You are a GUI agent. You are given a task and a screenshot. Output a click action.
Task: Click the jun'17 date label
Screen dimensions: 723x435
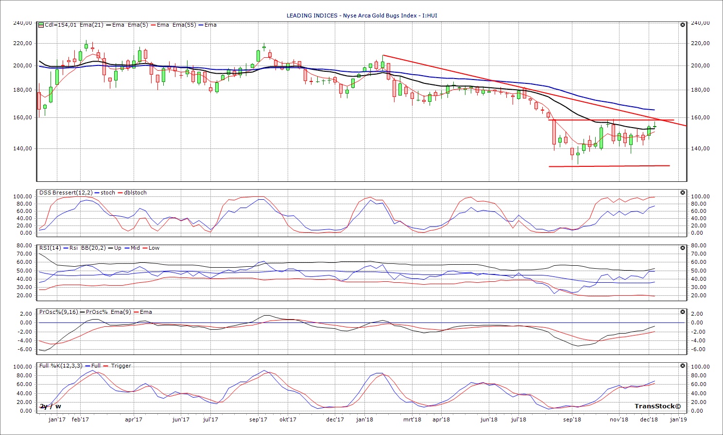[181, 419]
